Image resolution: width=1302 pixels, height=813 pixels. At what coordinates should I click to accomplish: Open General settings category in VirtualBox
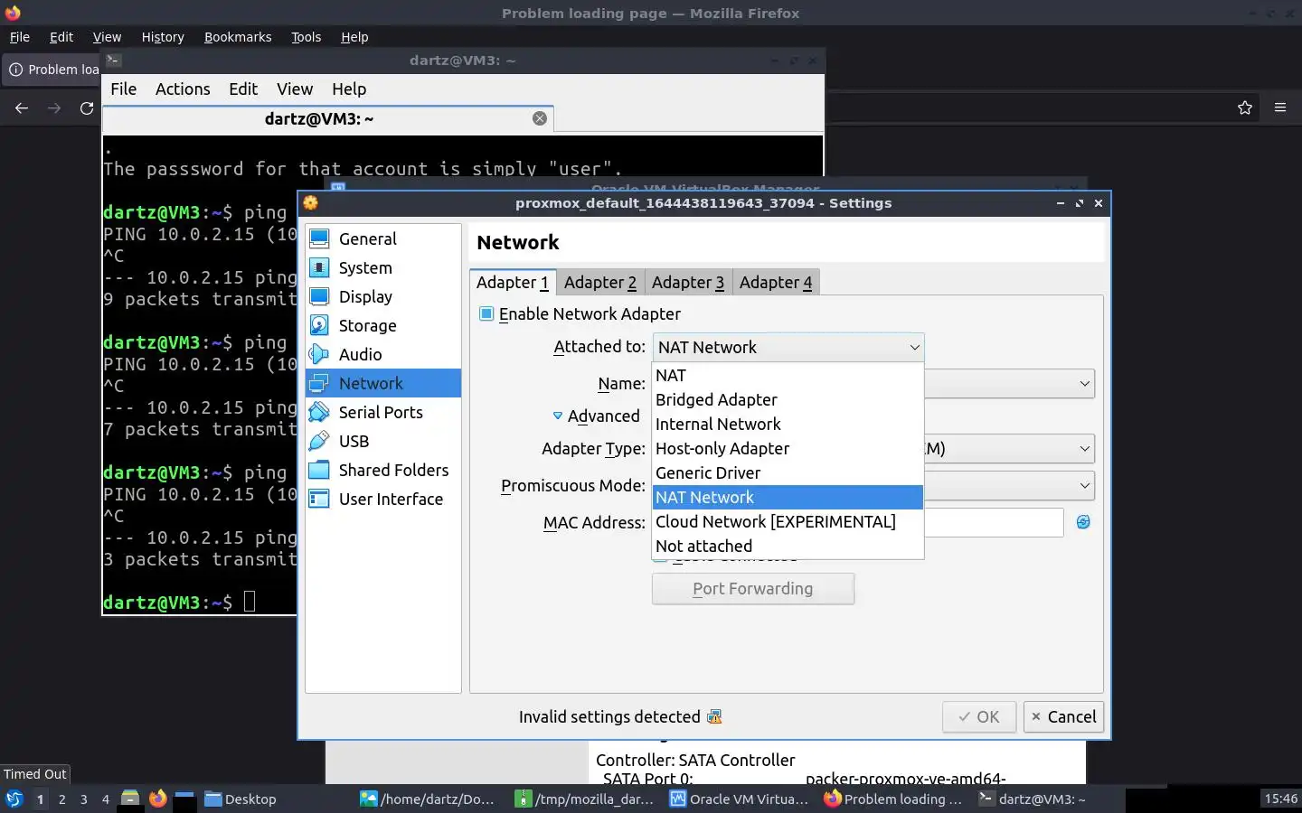tap(383, 238)
